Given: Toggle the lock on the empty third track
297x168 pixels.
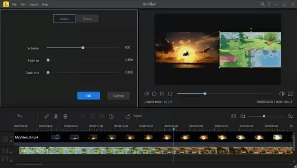Looking at the screenshot, I should tap(11, 160).
